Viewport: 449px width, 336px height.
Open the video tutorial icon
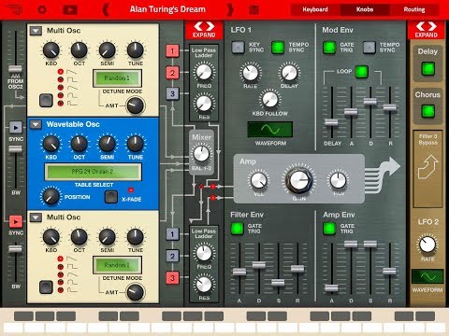tap(70, 10)
